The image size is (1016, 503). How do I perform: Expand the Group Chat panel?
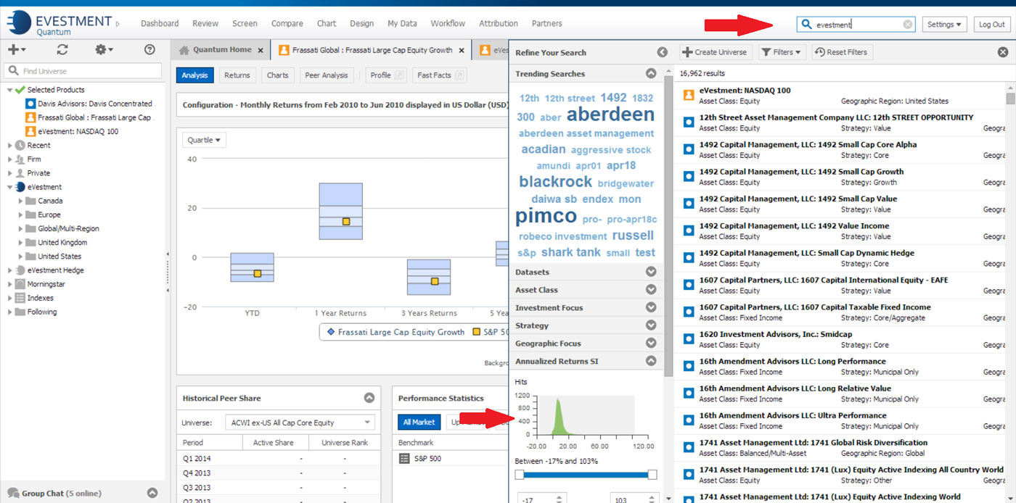click(152, 493)
